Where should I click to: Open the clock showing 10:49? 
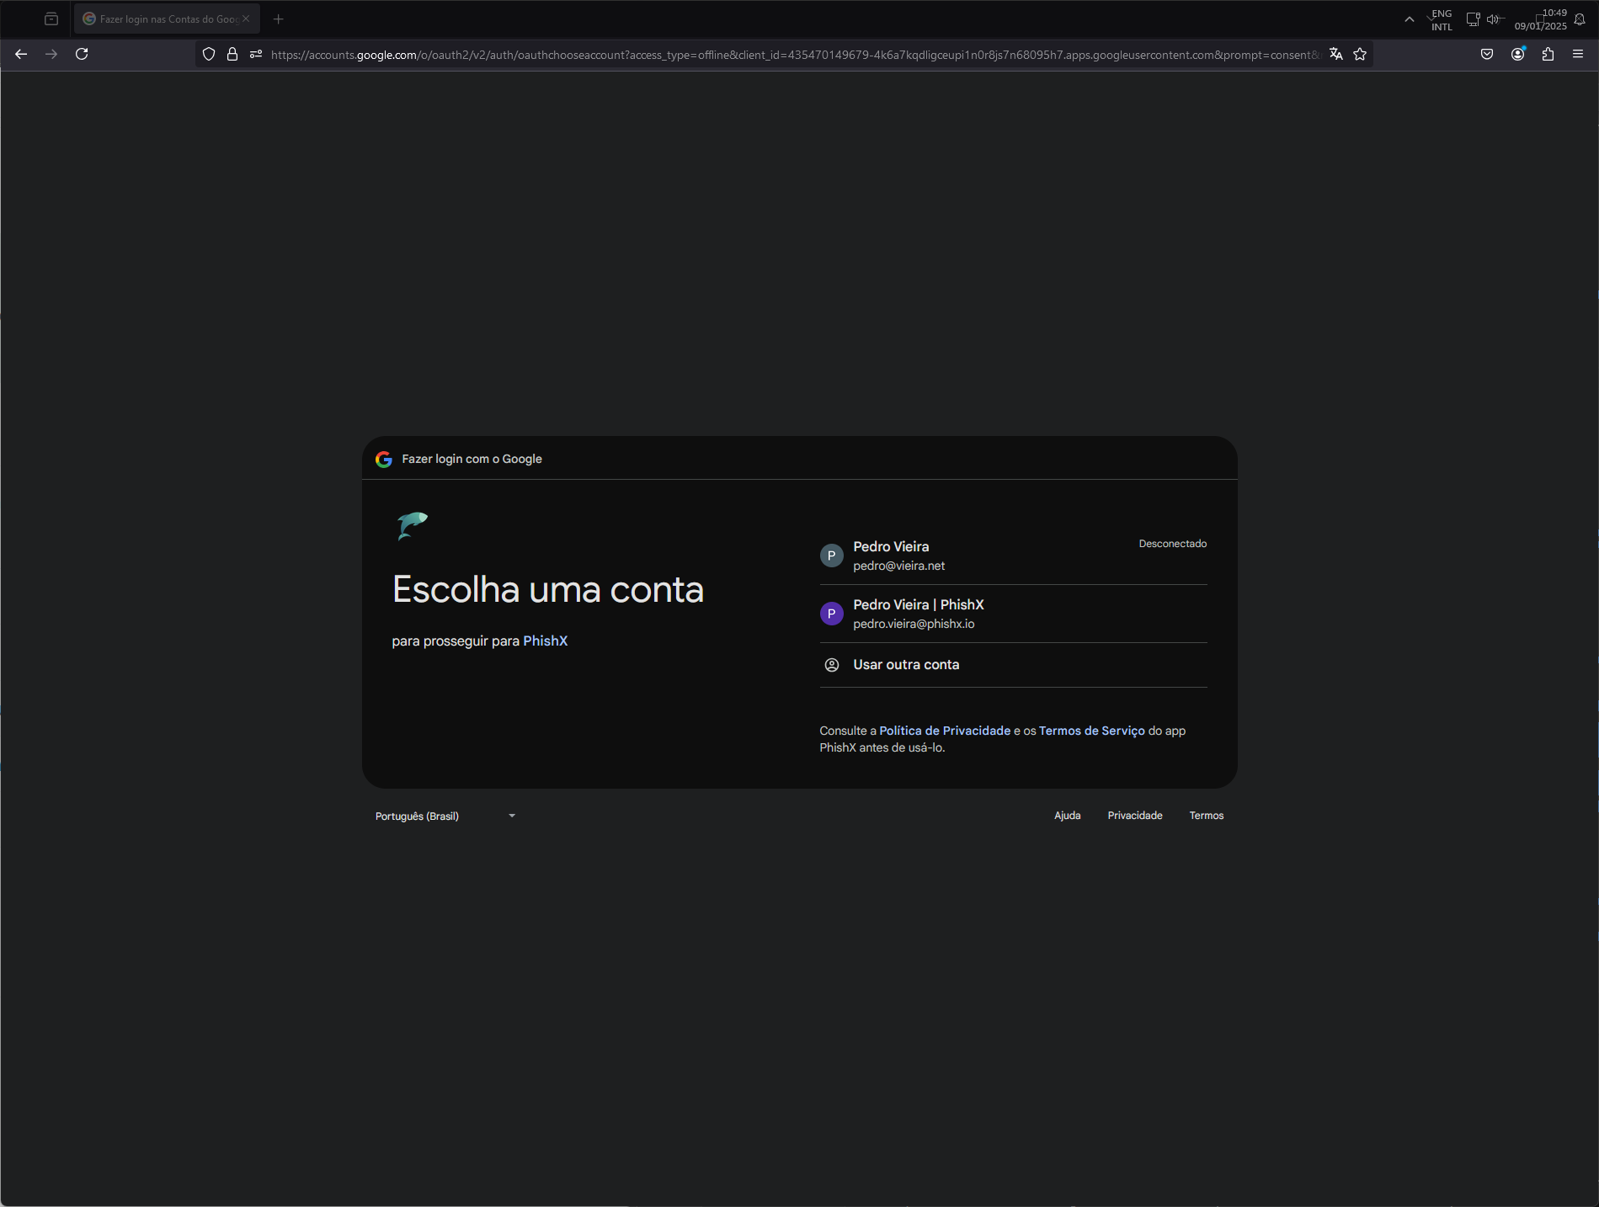click(1541, 19)
